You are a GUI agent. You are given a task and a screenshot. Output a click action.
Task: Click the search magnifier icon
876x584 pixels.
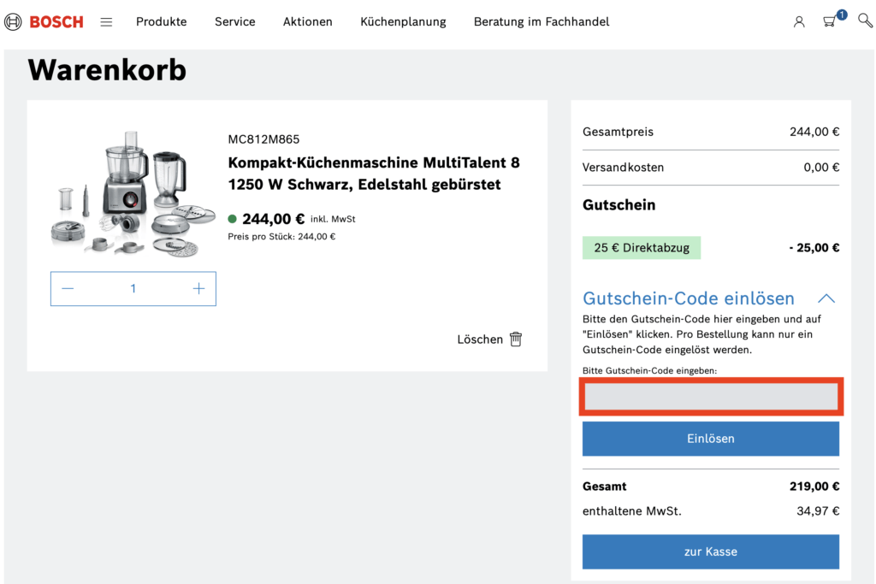click(866, 21)
